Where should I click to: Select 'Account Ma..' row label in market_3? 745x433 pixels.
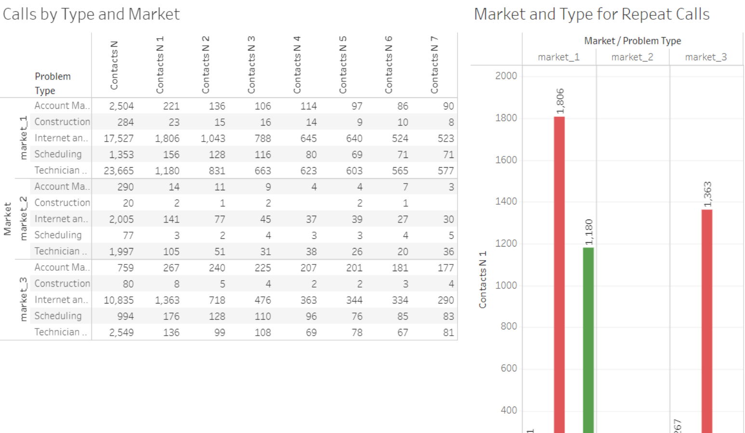coord(62,267)
